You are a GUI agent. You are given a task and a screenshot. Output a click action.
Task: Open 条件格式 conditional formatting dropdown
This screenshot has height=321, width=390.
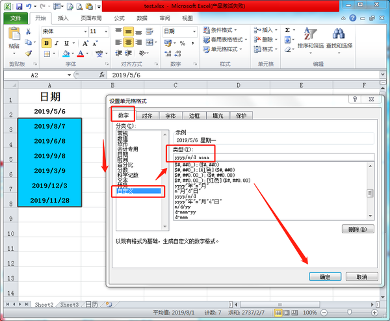[x=220, y=31]
